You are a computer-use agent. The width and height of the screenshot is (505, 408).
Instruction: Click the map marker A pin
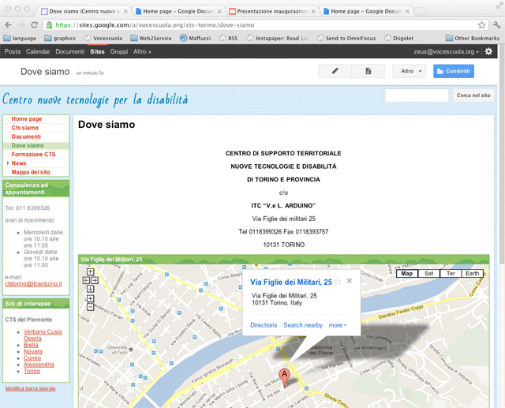(285, 376)
